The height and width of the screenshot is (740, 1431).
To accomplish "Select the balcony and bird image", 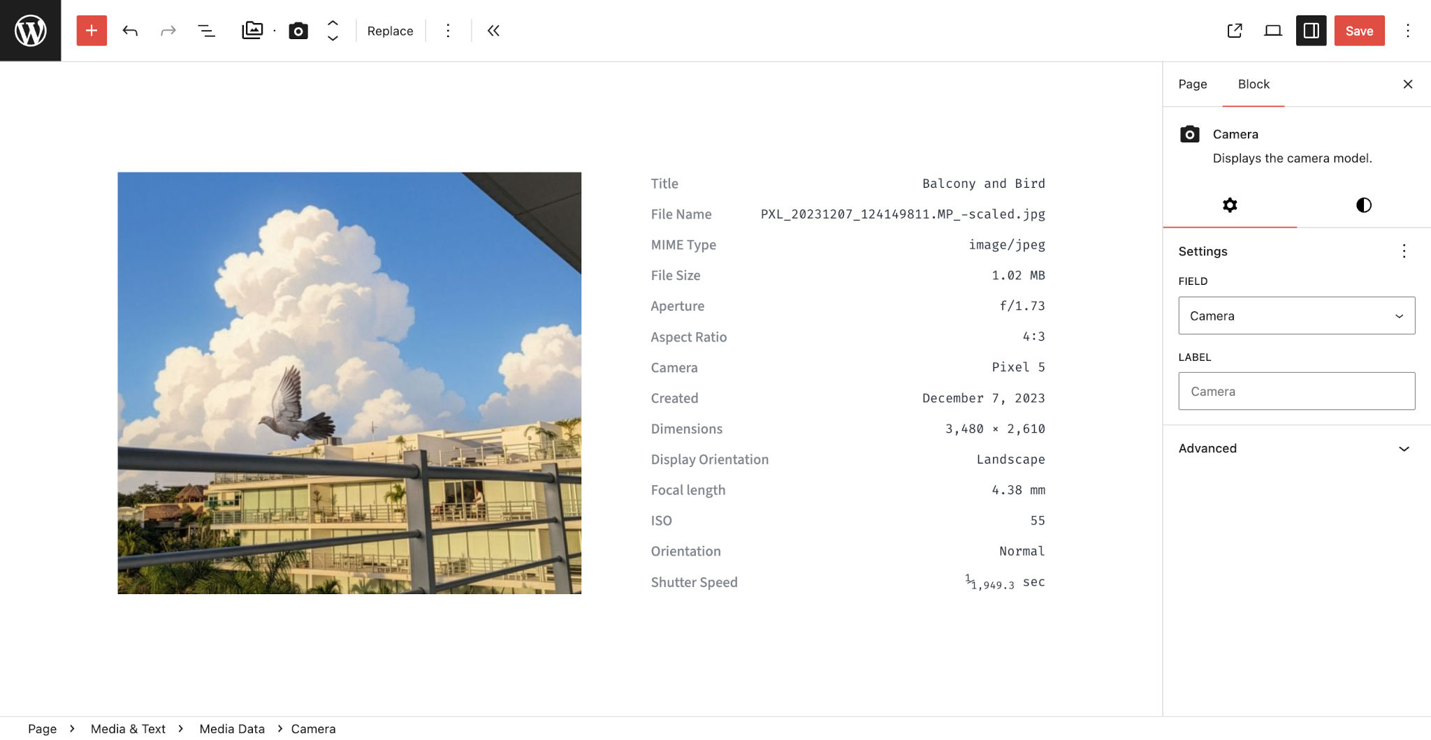I will [349, 383].
